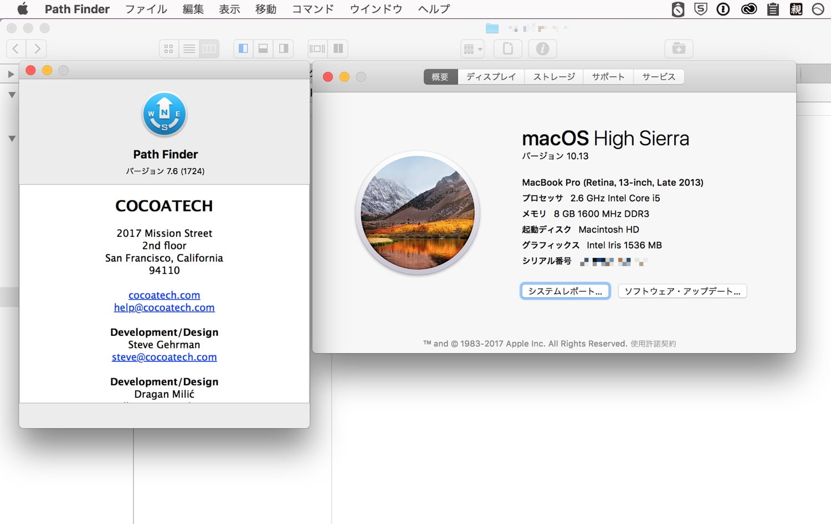Go back using the left arrow in Path Finder toolbar
This screenshot has width=831, height=524.
point(16,49)
